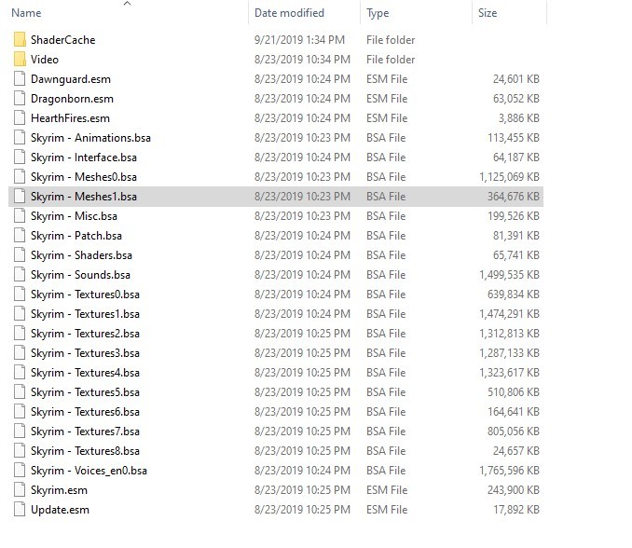
Task: Select the Video folder name
Action: coord(45,60)
